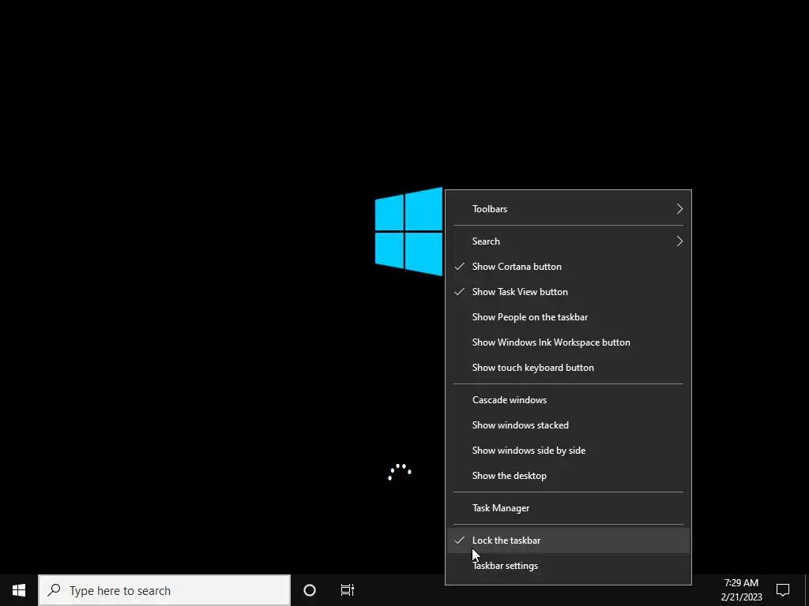Click the Cortana circle button
The width and height of the screenshot is (809, 606).
(310, 590)
